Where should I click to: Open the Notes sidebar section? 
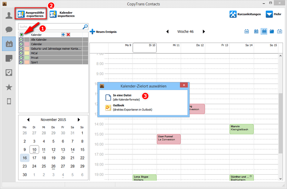9,58
